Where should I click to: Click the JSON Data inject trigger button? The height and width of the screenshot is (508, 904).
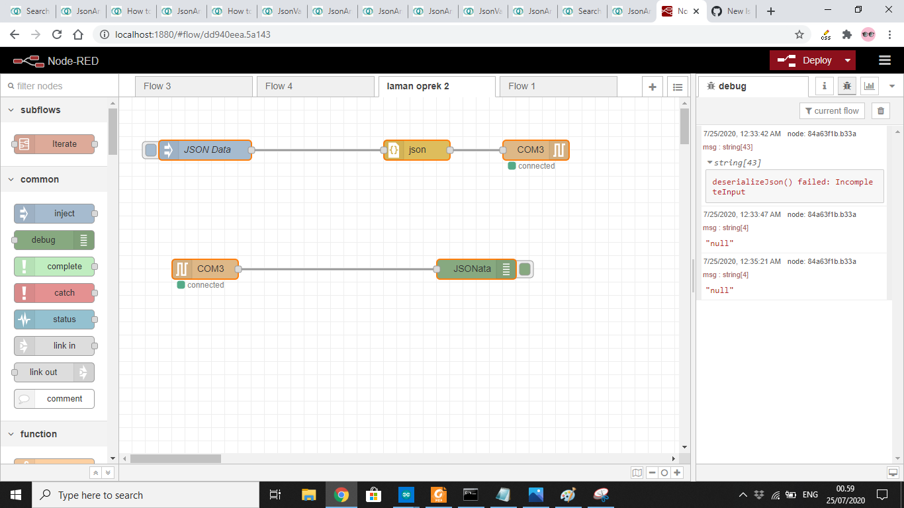(x=150, y=150)
